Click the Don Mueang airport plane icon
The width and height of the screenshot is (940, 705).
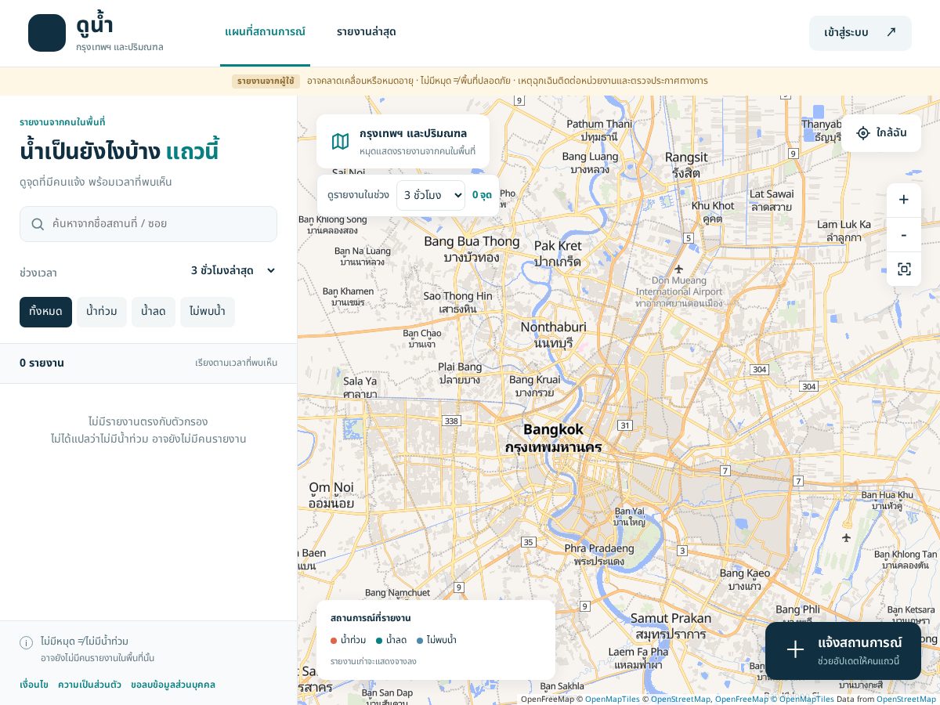(678, 269)
